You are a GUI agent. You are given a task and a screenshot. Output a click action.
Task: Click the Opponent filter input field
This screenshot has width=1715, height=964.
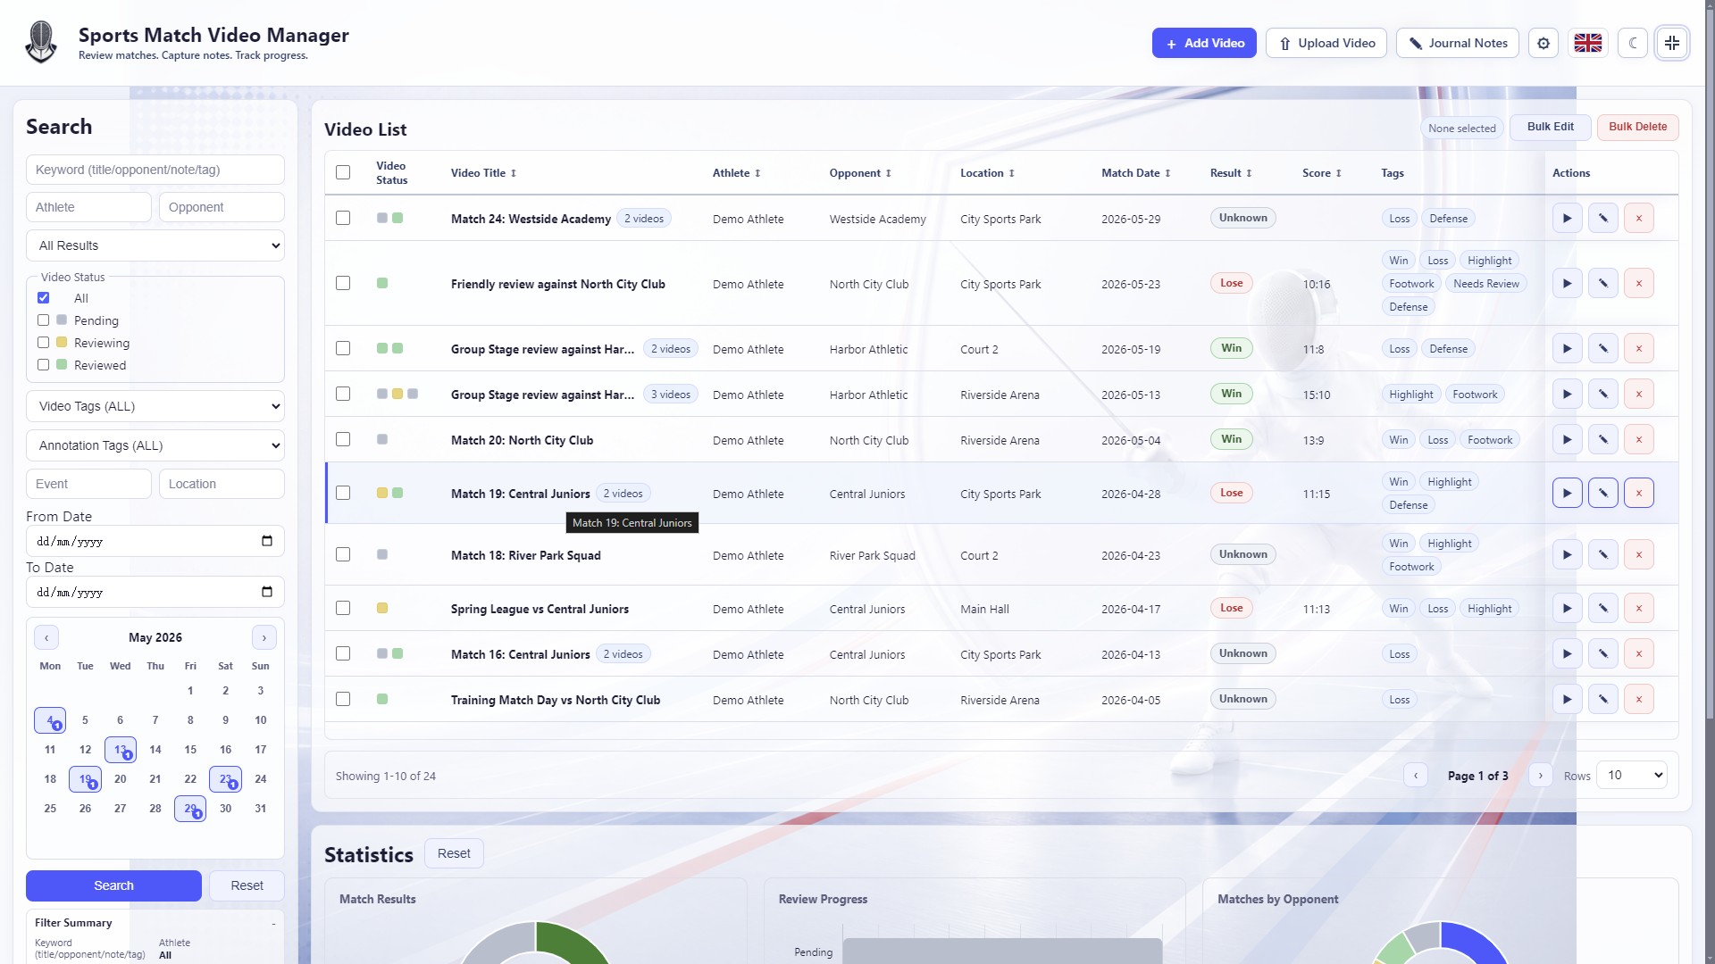[222, 207]
